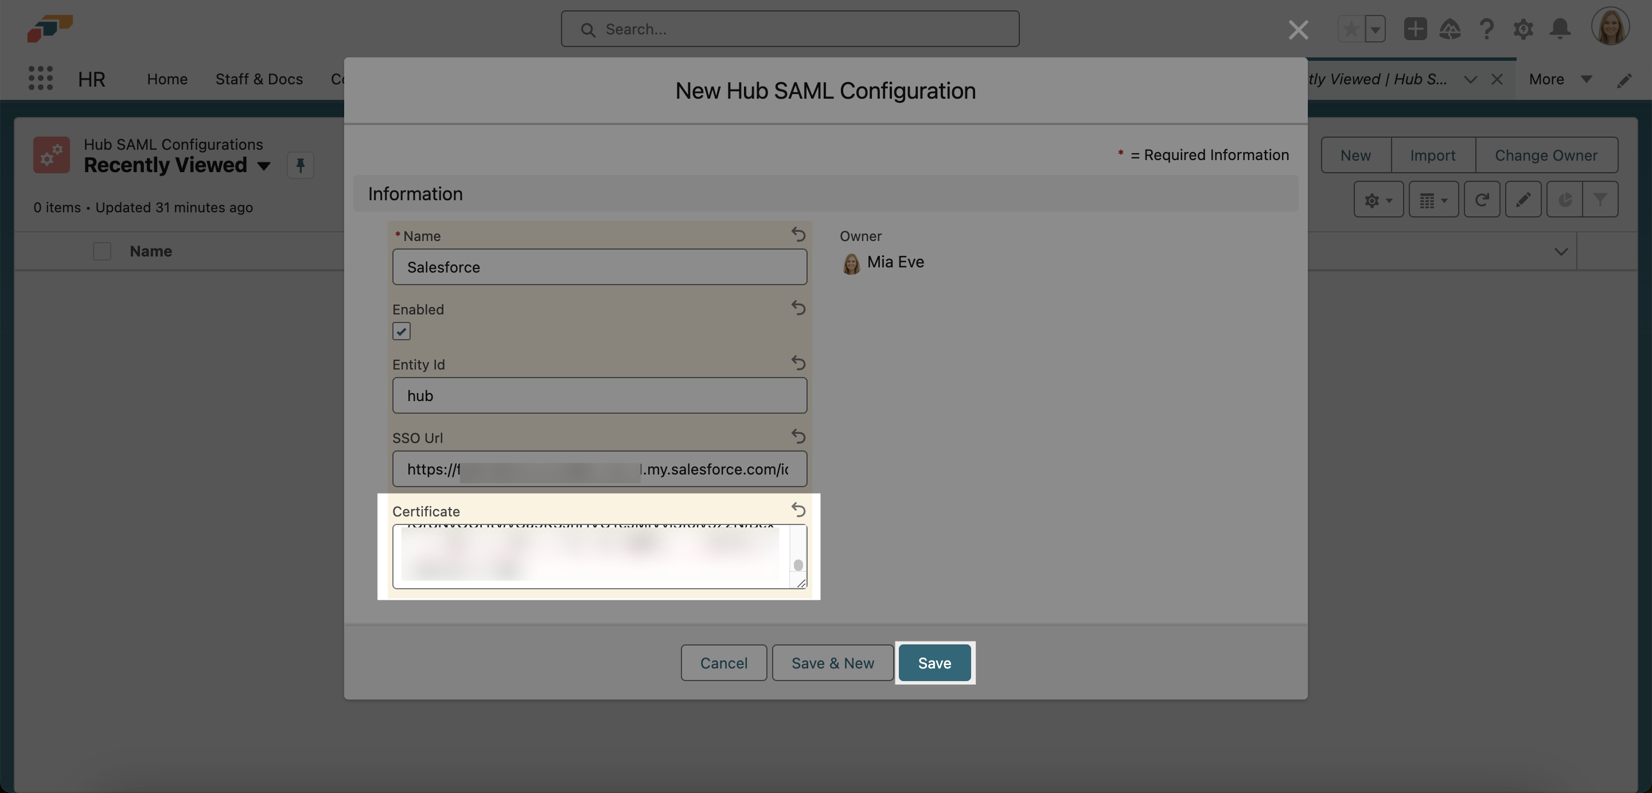Click the Save & New button
Screen dimensions: 1652x793
(x=832, y=663)
